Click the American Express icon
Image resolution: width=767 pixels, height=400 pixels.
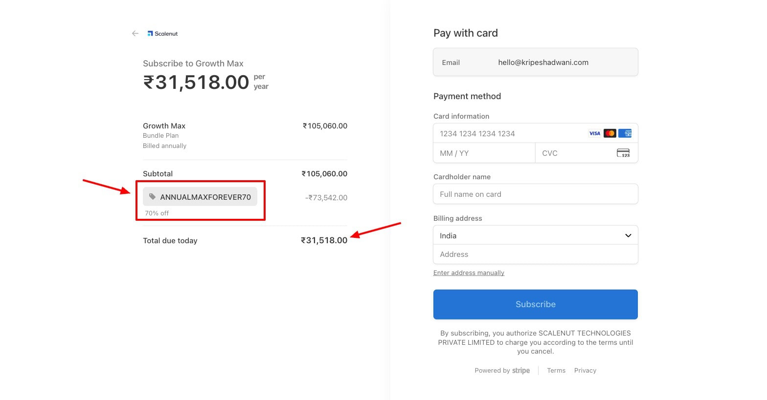(625, 133)
